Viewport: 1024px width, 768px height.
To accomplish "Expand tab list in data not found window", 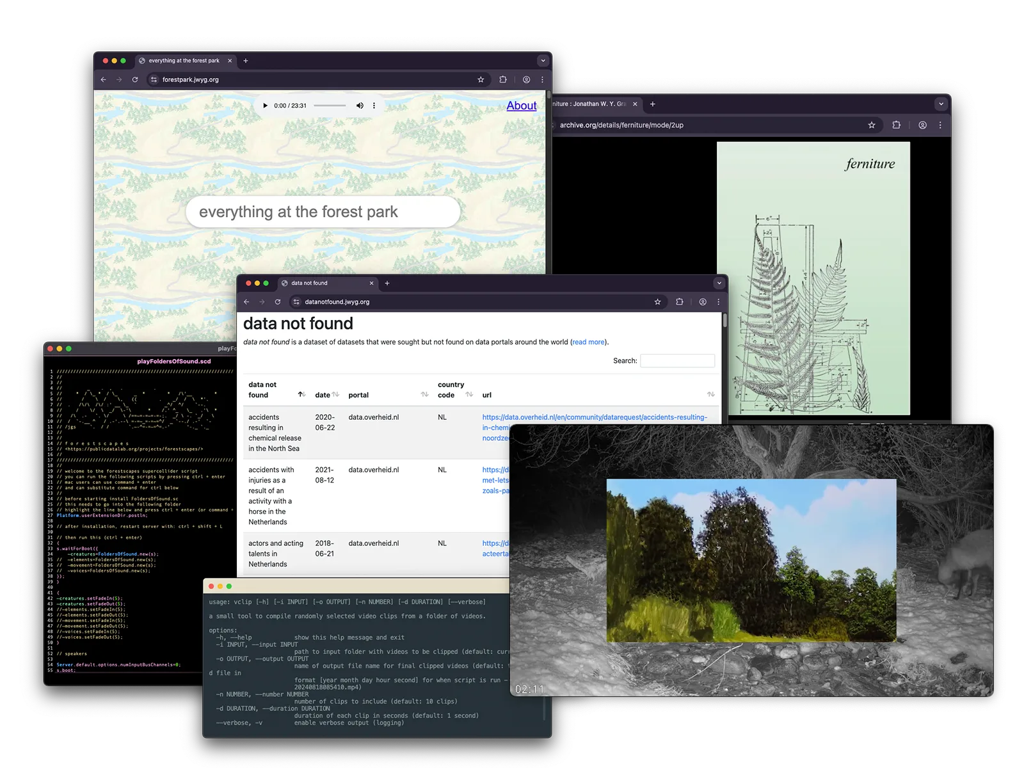I will [719, 283].
